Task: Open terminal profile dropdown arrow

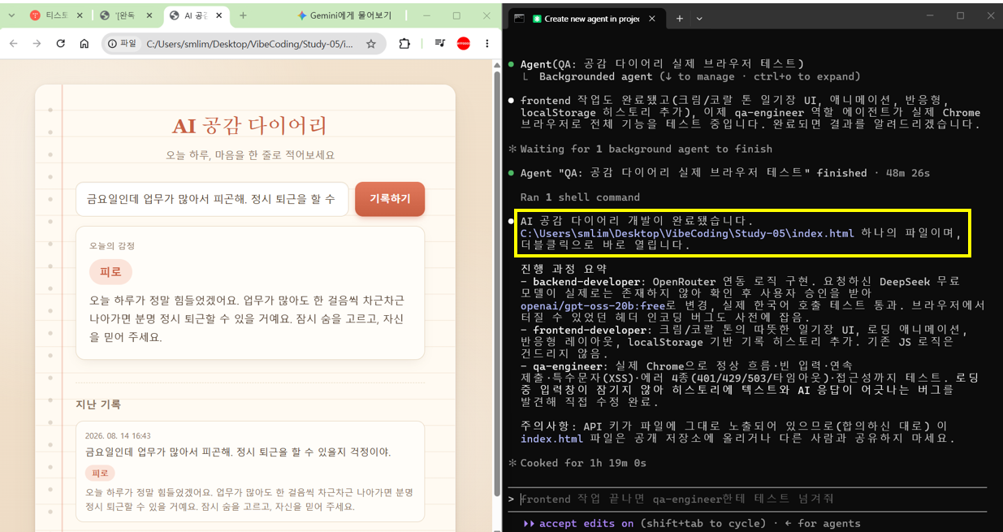Action: 699,19
